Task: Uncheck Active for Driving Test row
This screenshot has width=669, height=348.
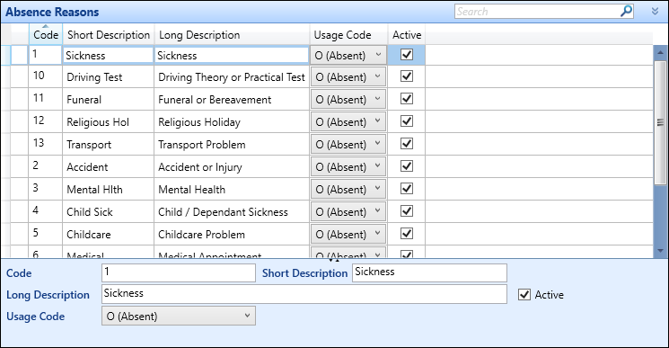Action: [407, 76]
